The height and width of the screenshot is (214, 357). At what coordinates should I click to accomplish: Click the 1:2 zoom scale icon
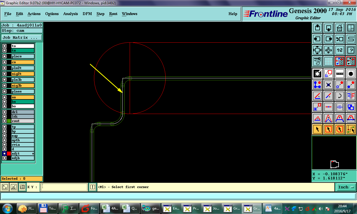339,50
